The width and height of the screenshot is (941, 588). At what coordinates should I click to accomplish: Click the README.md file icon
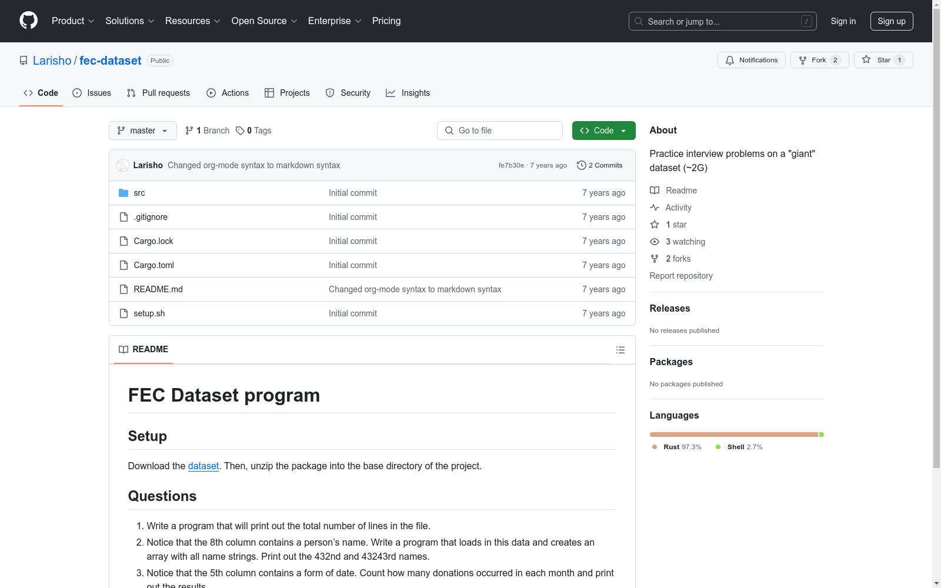pyautogui.click(x=124, y=289)
